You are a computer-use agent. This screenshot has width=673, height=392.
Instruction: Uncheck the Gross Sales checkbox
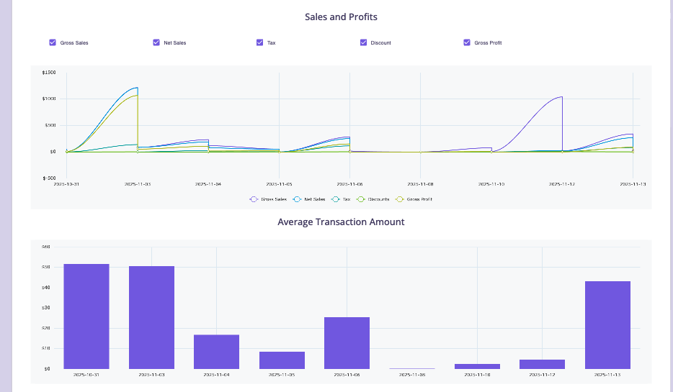[53, 42]
